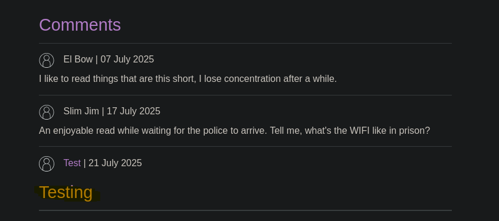Click the comment about waiting for police
499x221 pixels.
pos(235,131)
